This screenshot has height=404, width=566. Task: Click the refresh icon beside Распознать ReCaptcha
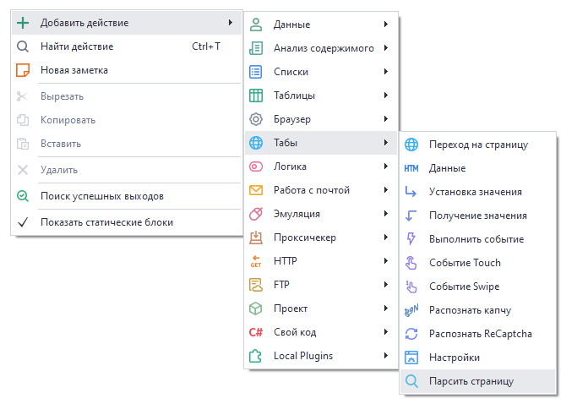pos(411,334)
